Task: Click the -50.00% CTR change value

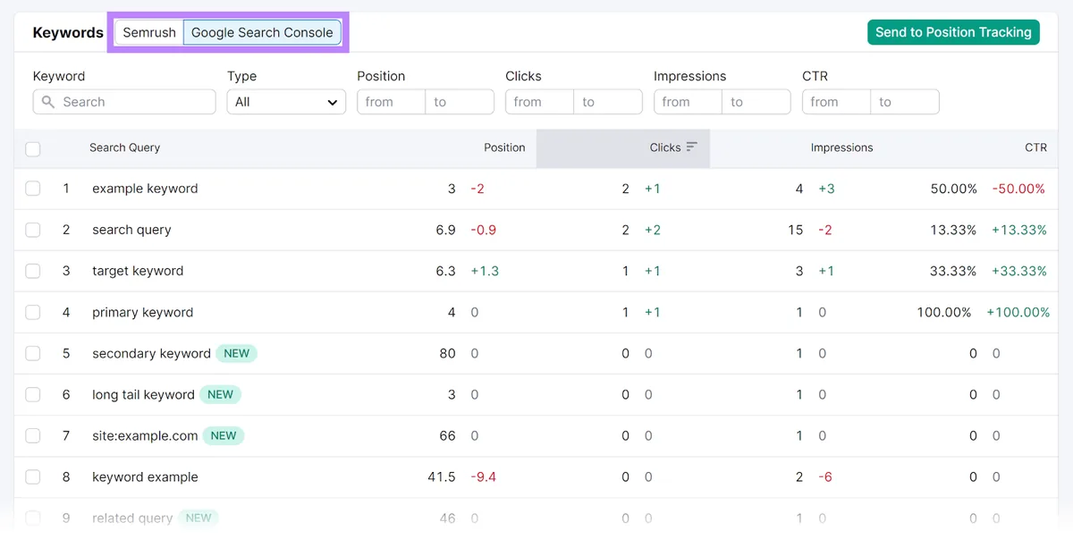Action: tap(1018, 189)
